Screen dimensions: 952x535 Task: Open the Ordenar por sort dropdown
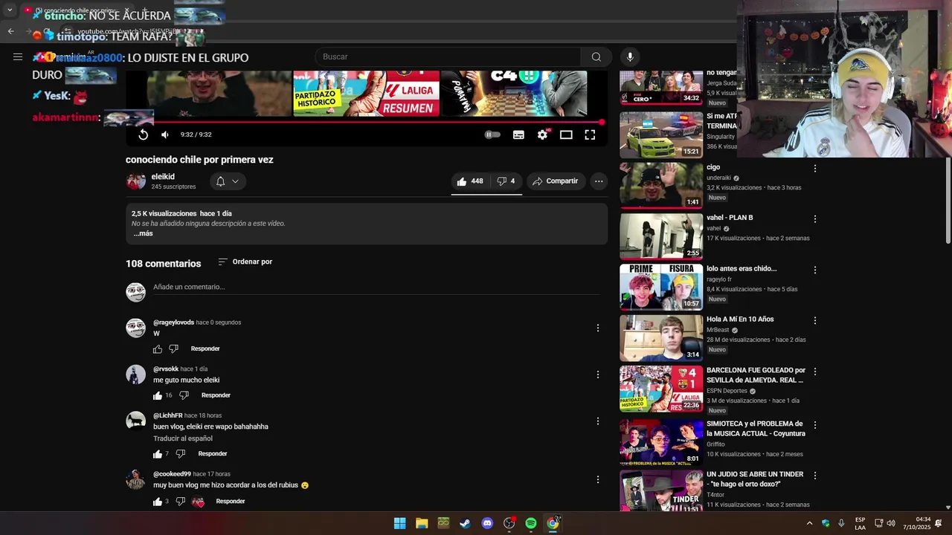tap(245, 262)
